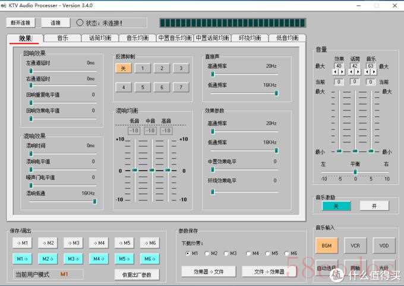Open the 低音均衡 tab
The image size is (404, 286).
(288, 38)
